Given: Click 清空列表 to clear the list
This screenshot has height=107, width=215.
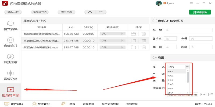Looking at the screenshot, I should (67, 12).
